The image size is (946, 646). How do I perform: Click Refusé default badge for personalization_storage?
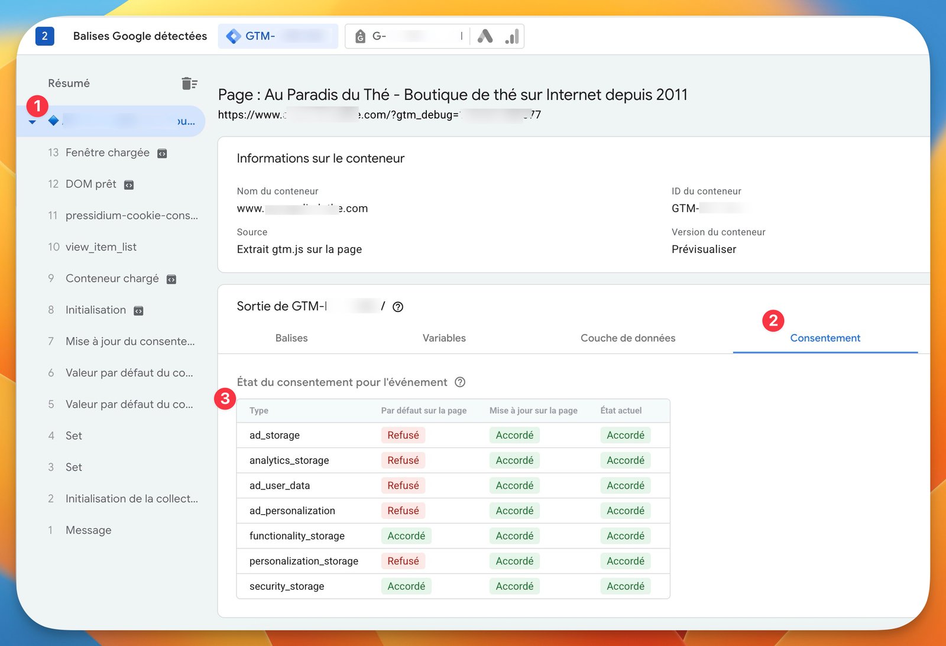[x=403, y=561]
